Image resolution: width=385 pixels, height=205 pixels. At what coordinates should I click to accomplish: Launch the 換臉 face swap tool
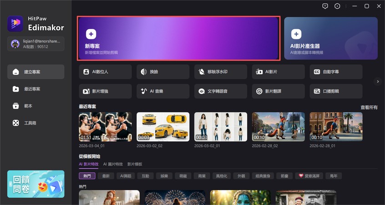[x=163, y=72]
